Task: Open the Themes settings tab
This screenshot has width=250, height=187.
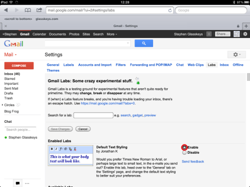Action: (x=53, y=70)
